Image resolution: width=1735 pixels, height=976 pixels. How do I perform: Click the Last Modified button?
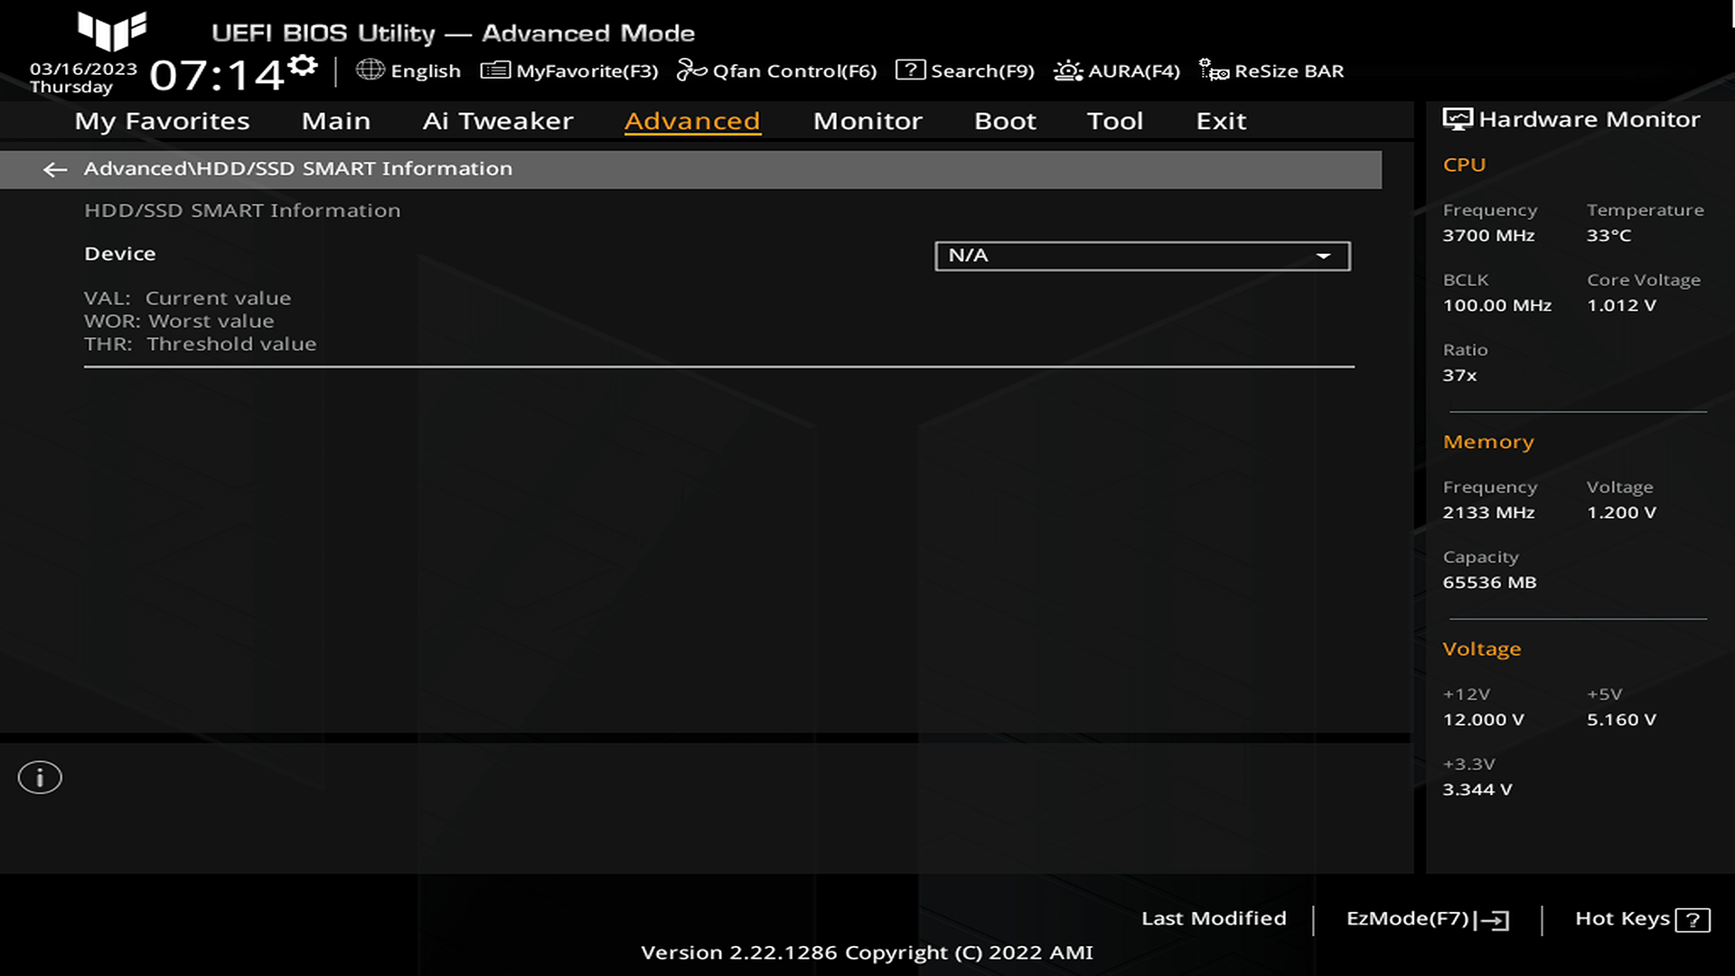pyautogui.click(x=1214, y=918)
